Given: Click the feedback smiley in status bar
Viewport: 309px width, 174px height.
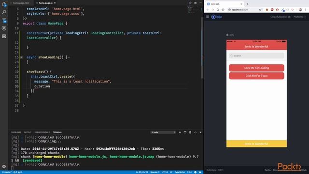Looking at the screenshot, I should pos(195,172).
